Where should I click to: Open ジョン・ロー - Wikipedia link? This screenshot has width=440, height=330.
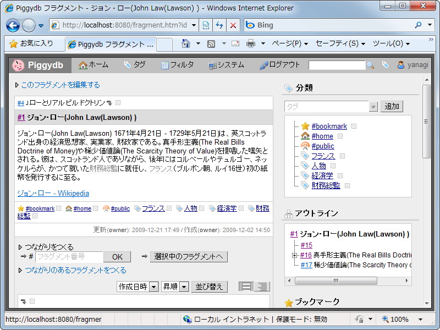[53, 193]
